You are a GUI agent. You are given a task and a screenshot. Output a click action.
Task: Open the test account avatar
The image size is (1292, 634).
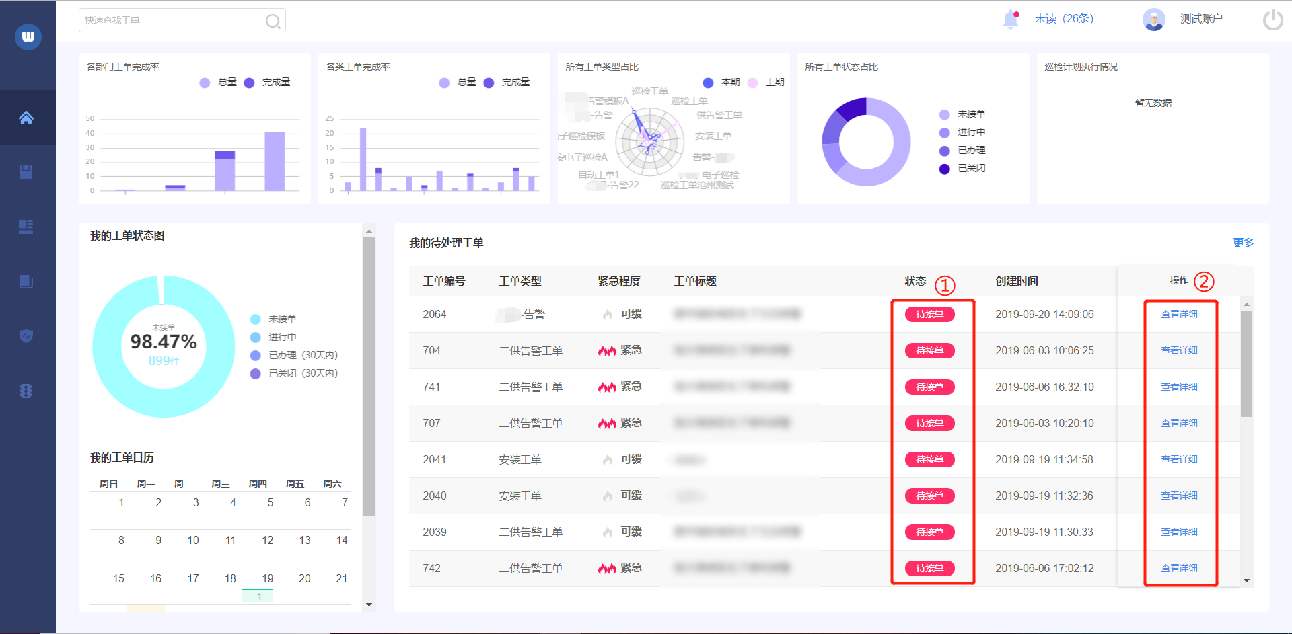[1153, 19]
